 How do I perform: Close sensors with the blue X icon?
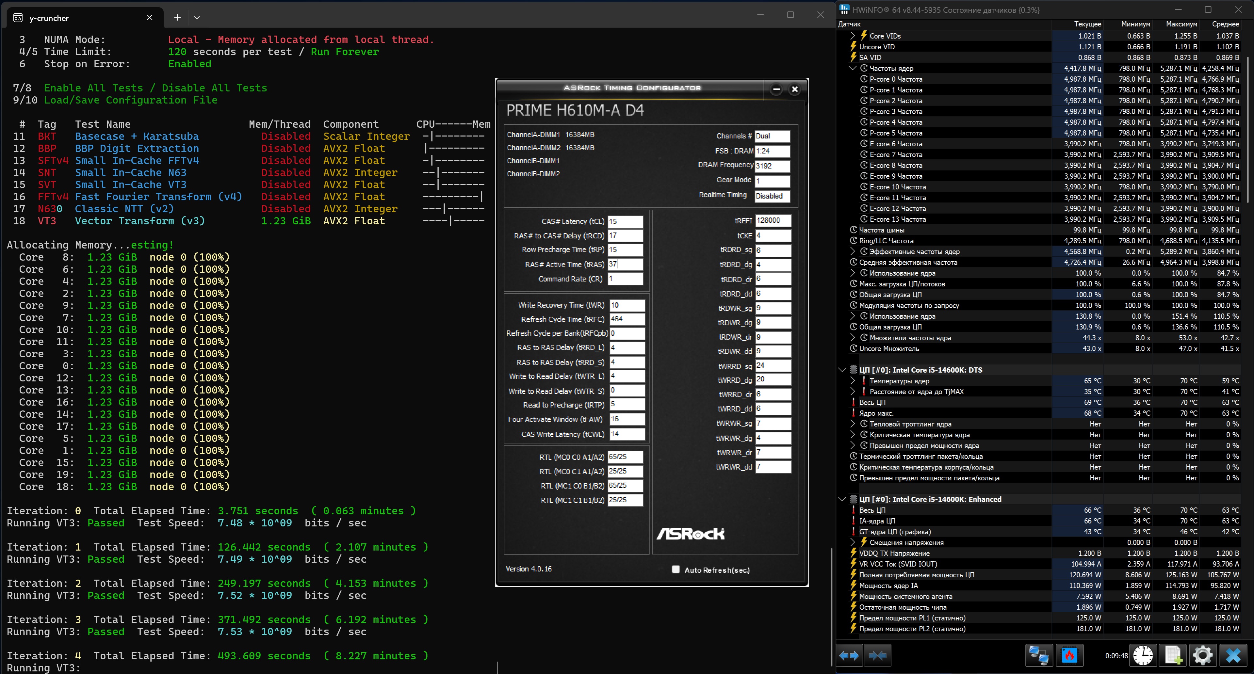point(1233,655)
